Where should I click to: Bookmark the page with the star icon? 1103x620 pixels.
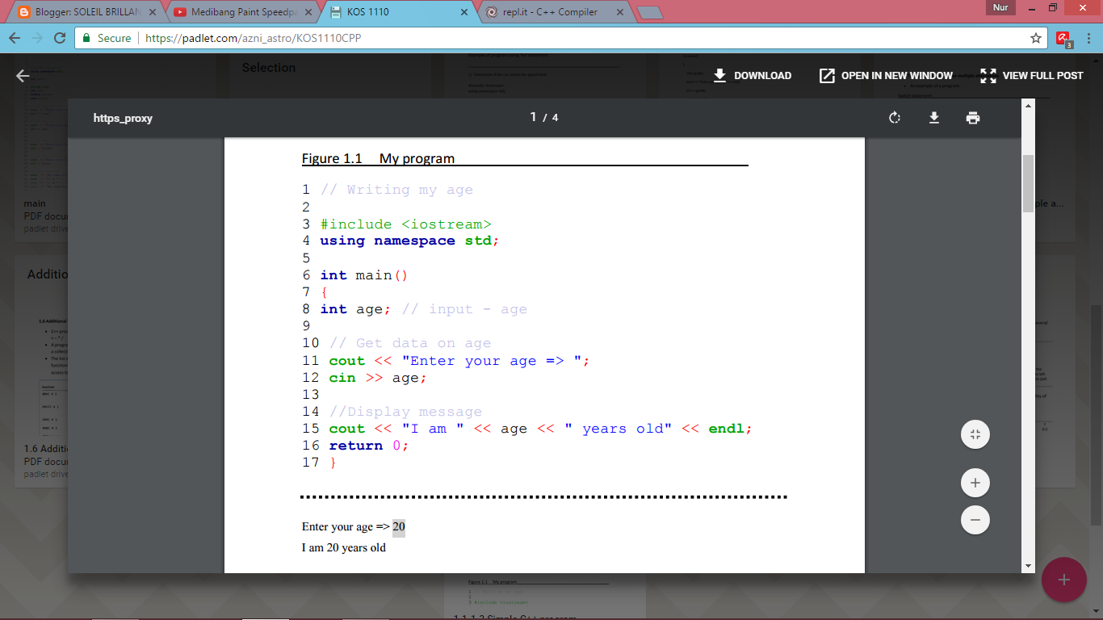(x=1038, y=37)
